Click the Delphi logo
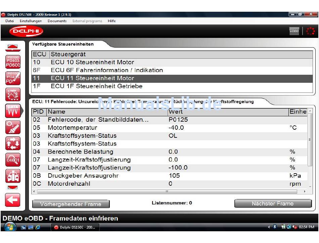 pyautogui.click(x=26, y=31)
